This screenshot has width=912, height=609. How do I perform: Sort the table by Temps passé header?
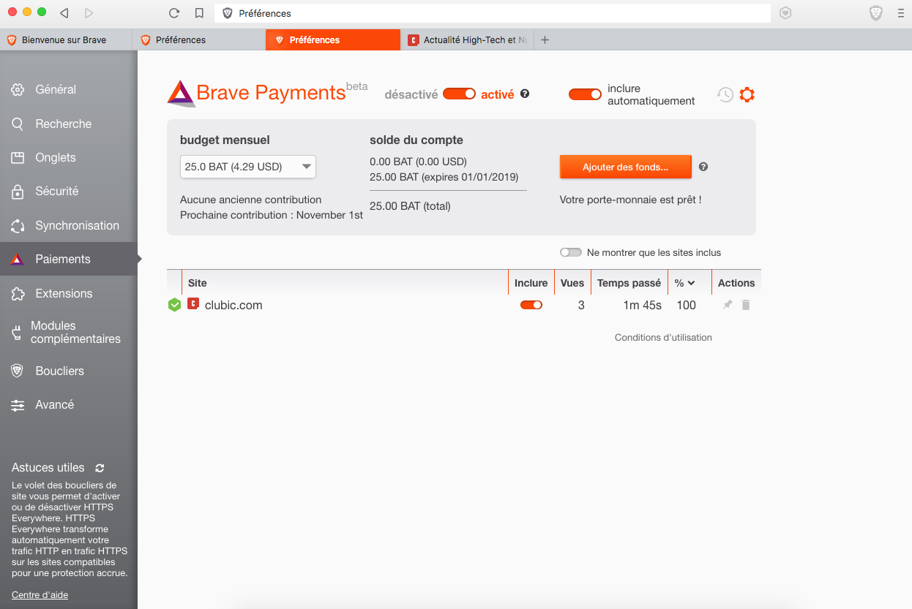click(x=629, y=283)
